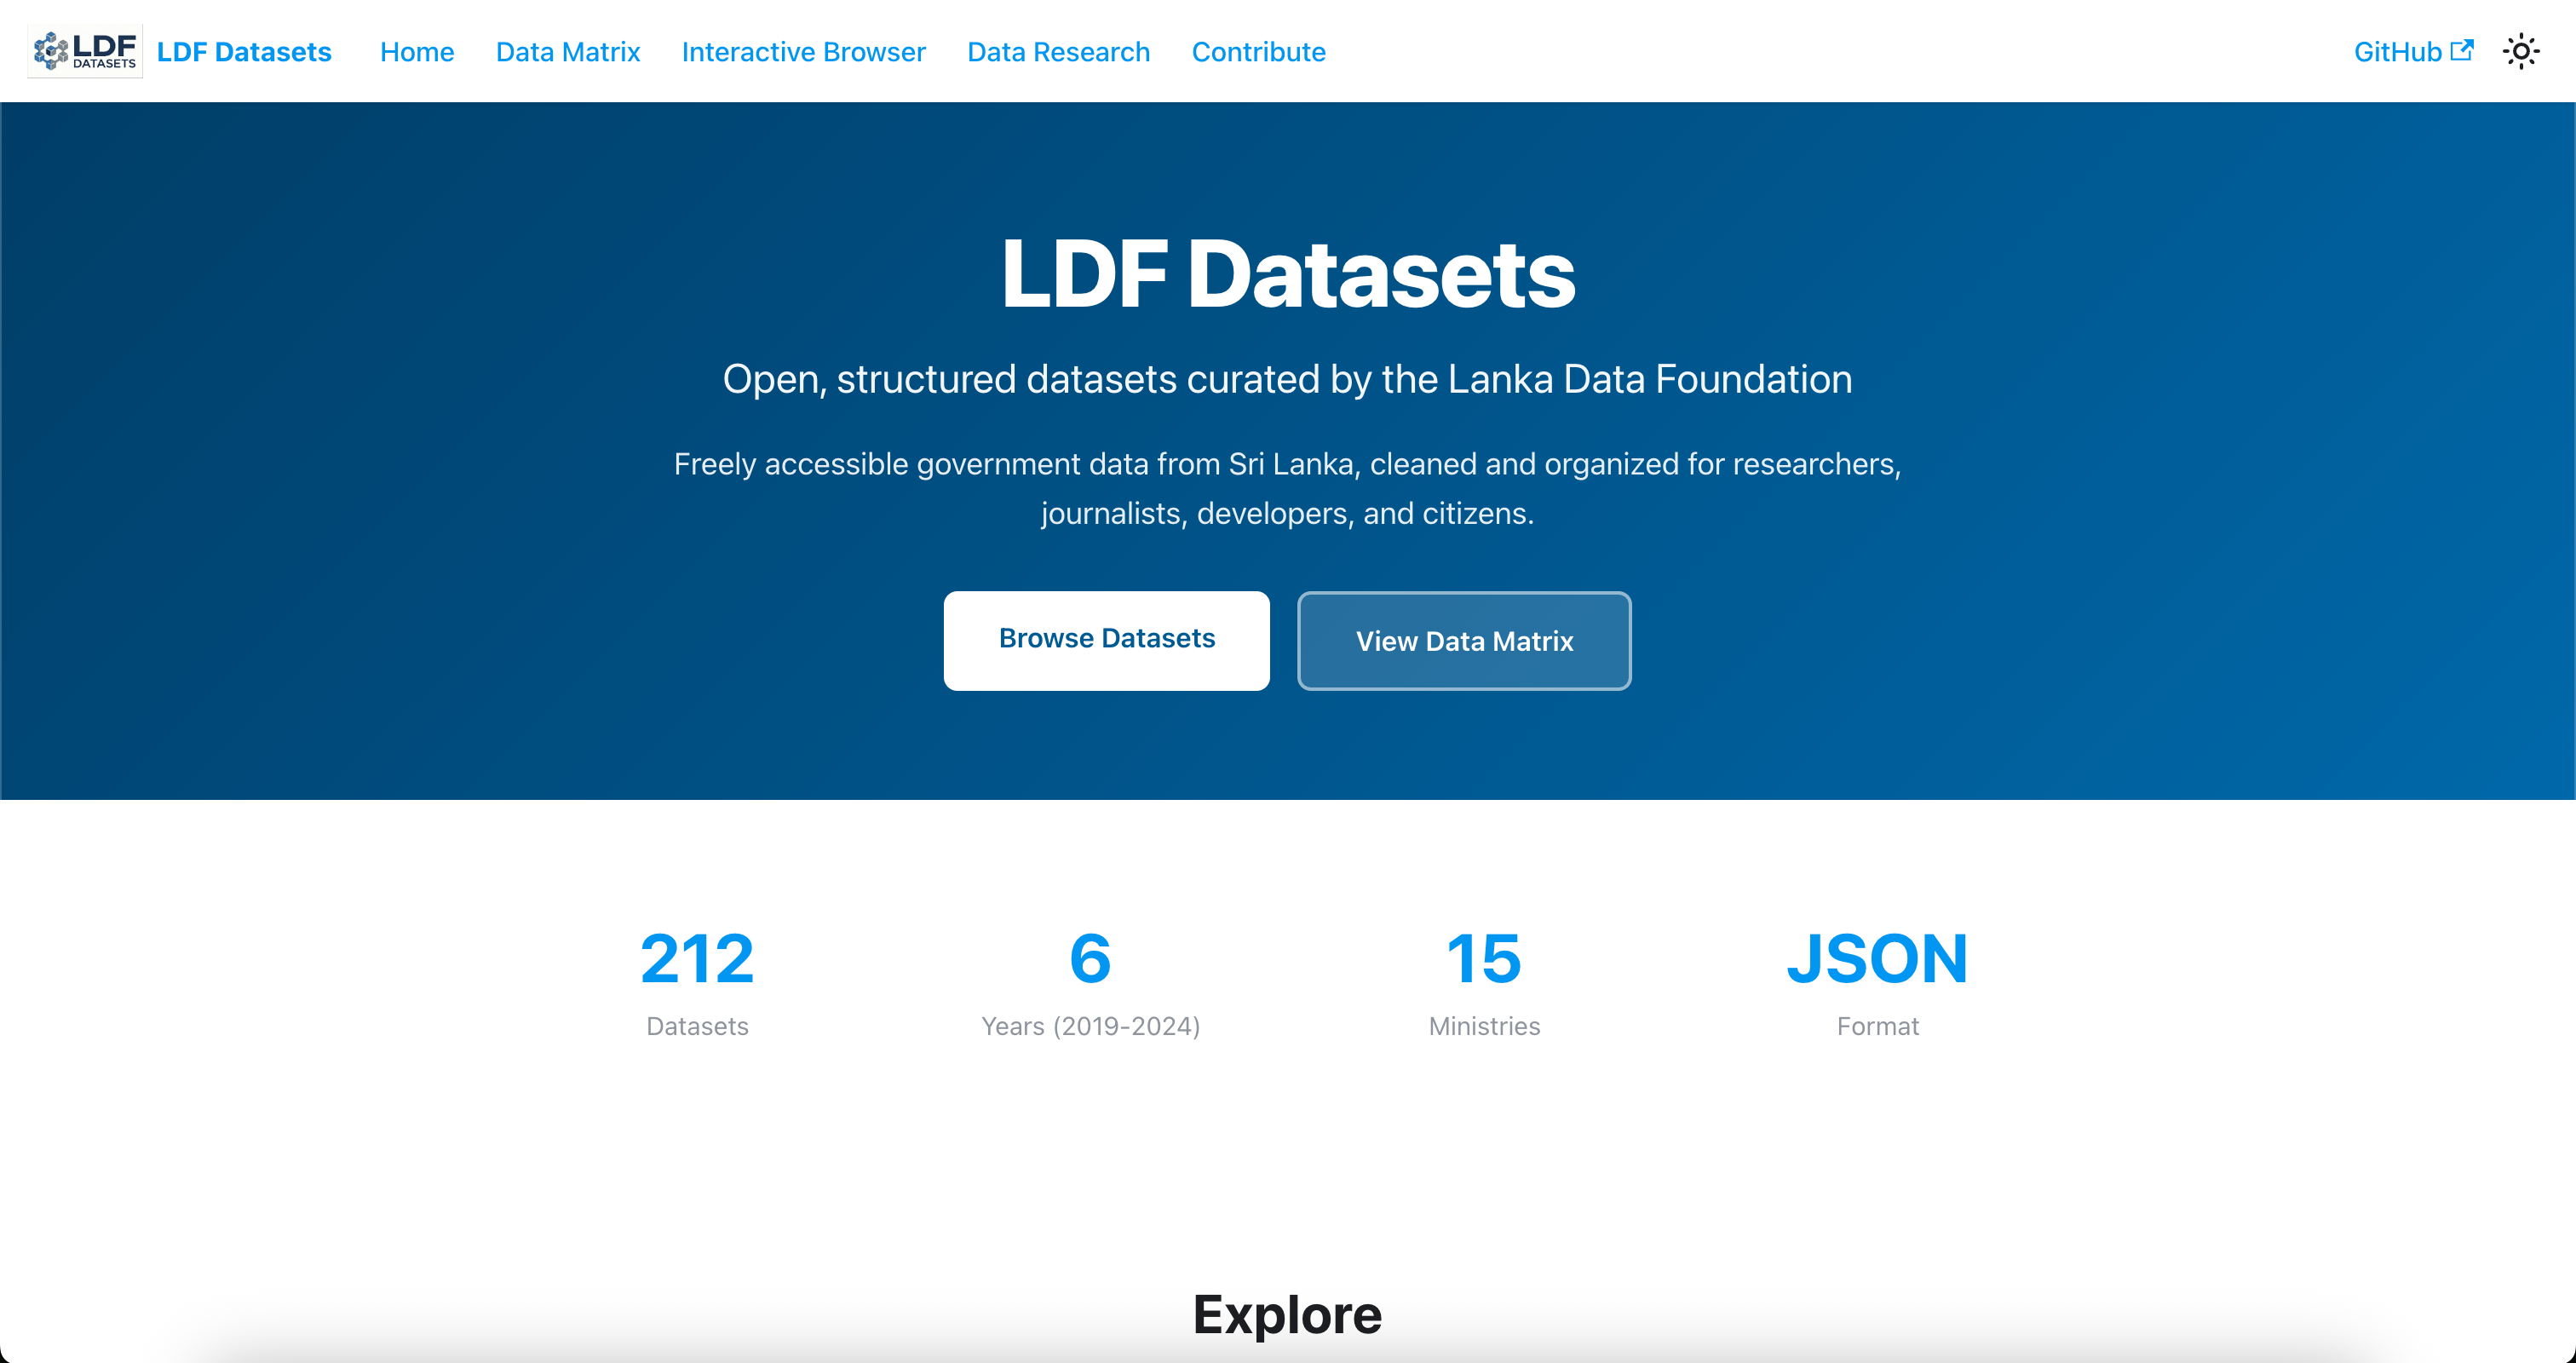Click the LDF Datasets logo image
Image resolution: width=2576 pixels, height=1363 pixels.
click(x=85, y=51)
